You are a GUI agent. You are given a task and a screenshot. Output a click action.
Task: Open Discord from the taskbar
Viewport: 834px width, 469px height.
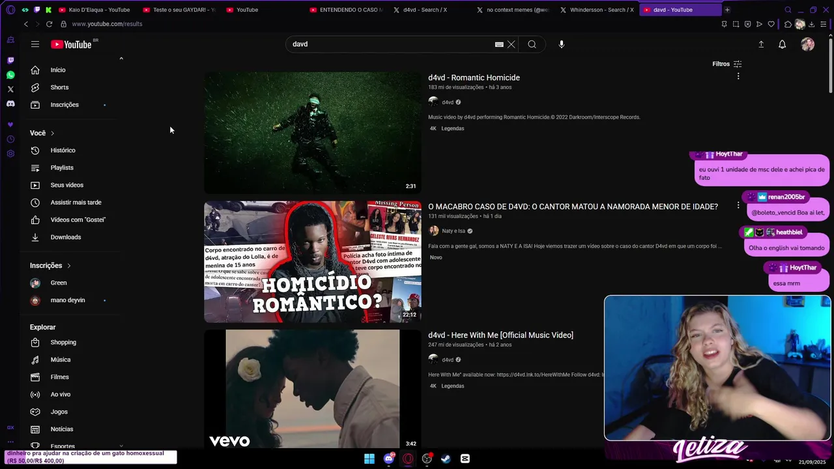click(x=389, y=459)
